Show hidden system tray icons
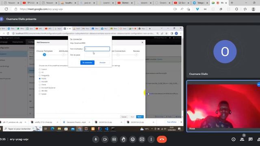260x146 pixels. tap(152, 129)
